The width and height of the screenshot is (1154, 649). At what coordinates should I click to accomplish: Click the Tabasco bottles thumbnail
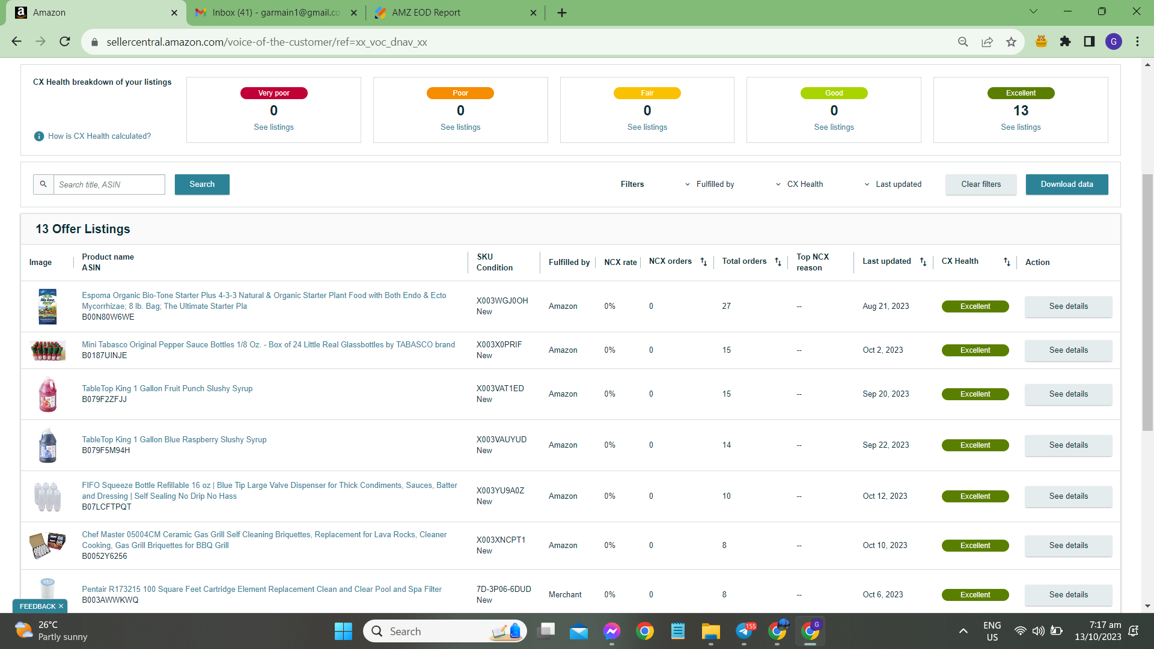pos(47,350)
